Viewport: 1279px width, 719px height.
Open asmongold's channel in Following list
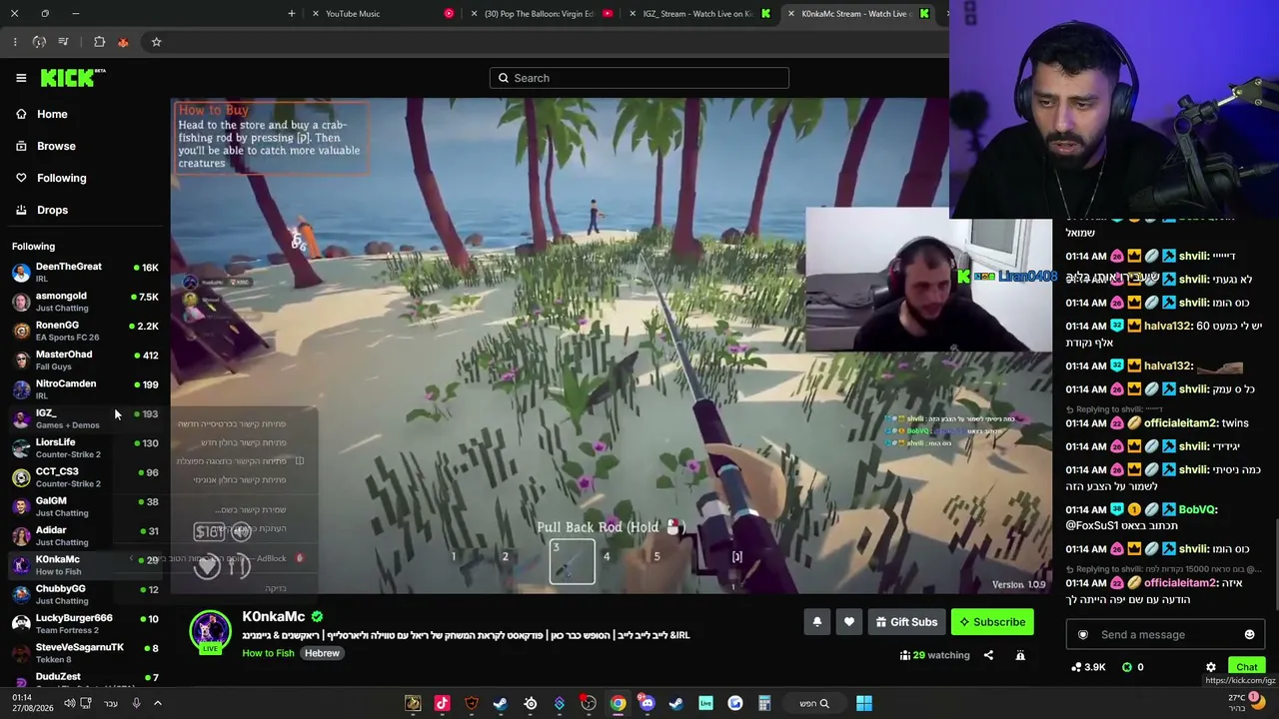(85, 302)
